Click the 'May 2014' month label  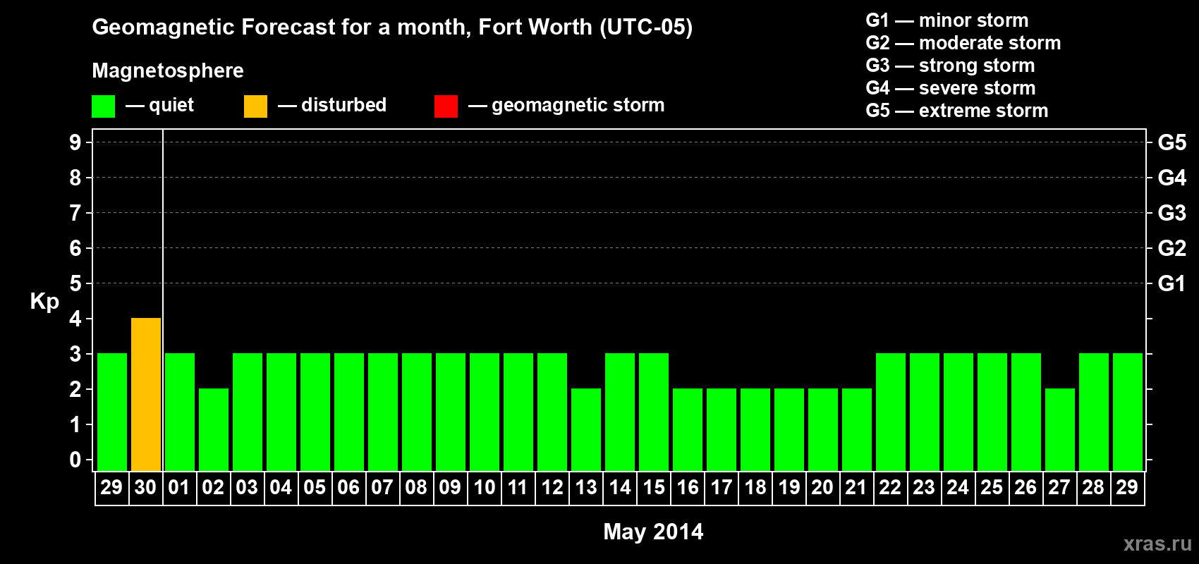(653, 532)
